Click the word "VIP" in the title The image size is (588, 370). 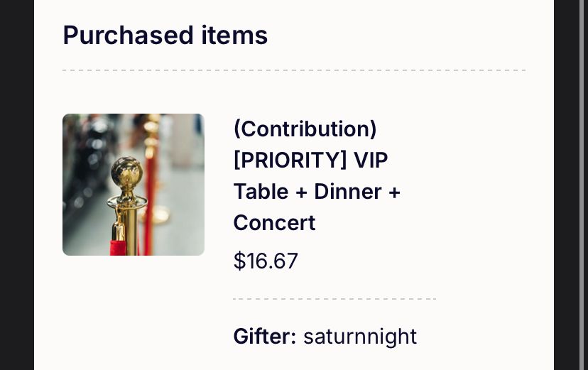tap(371, 160)
